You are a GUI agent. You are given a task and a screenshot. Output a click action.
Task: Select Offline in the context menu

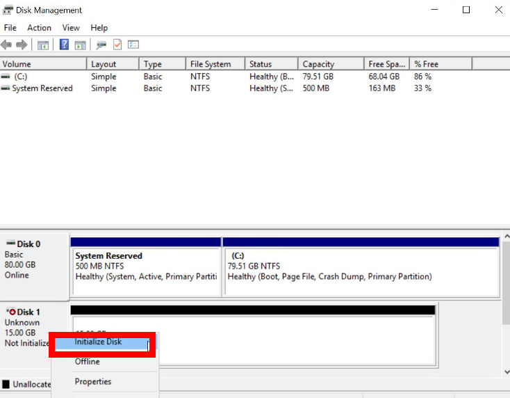[87, 362]
